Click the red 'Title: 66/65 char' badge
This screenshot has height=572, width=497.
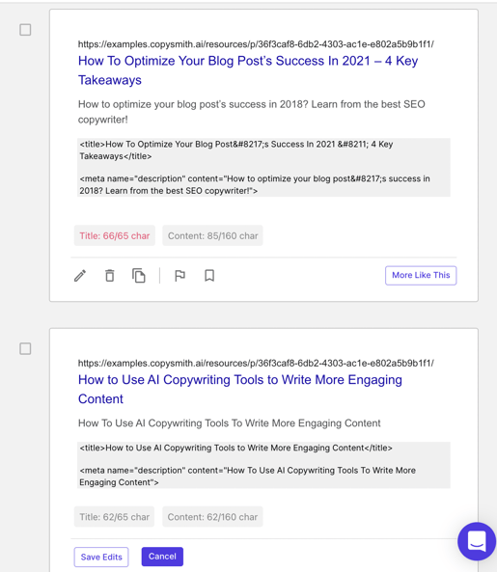115,235
